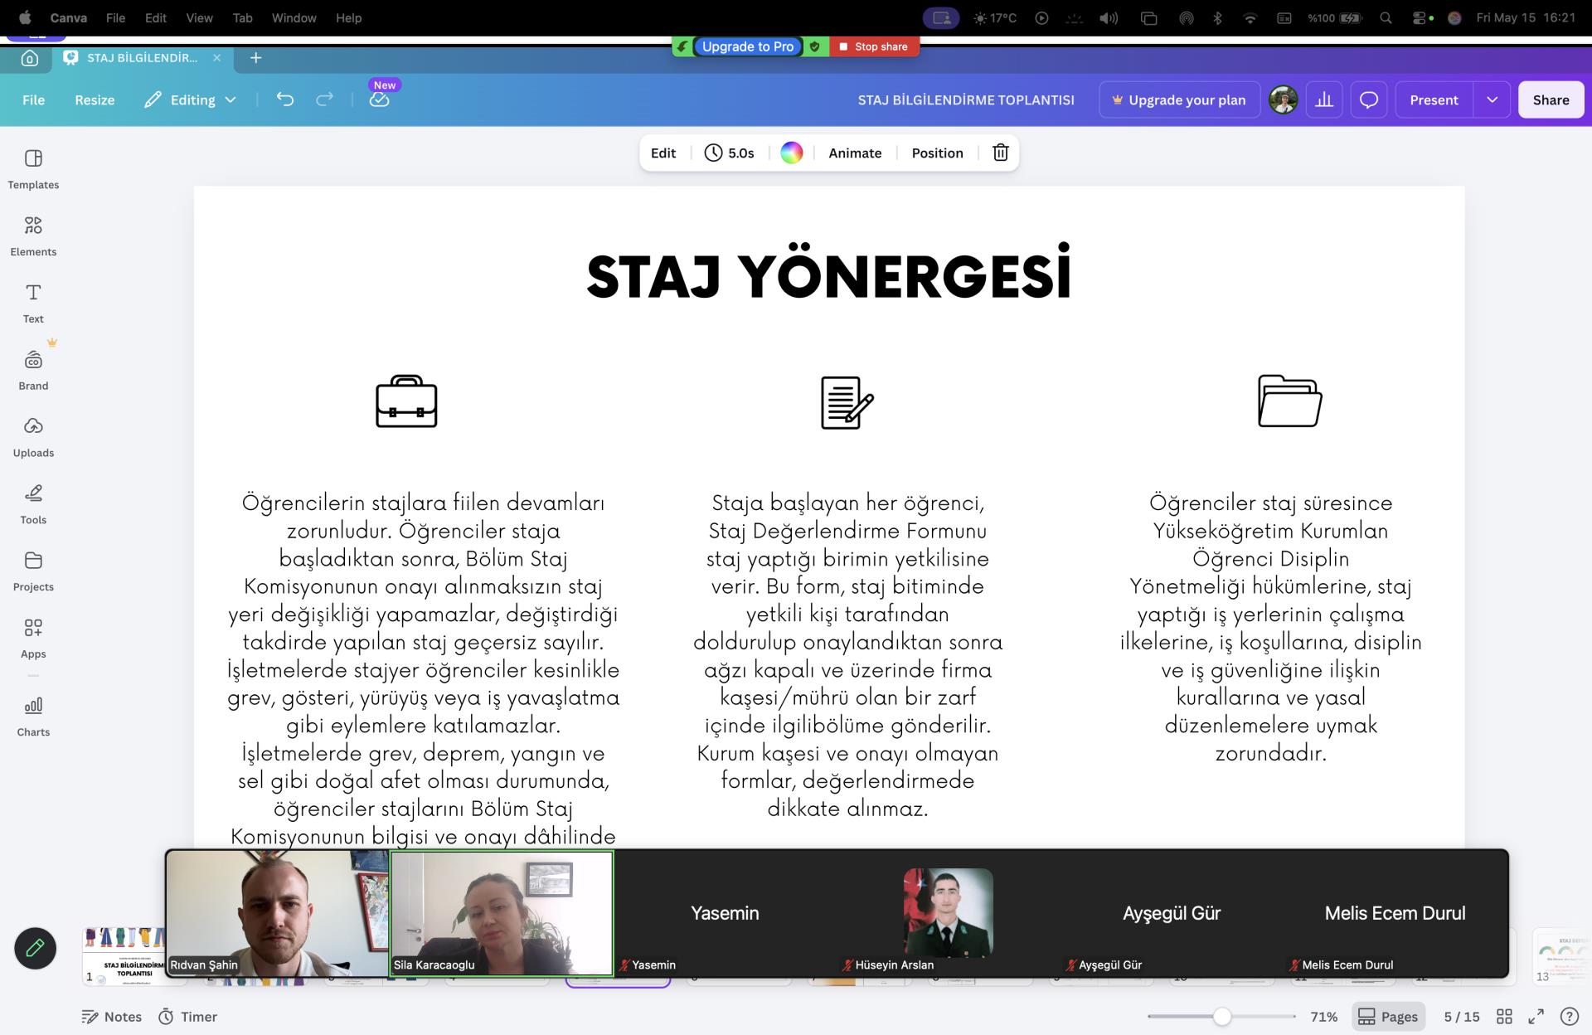Image resolution: width=1592 pixels, height=1035 pixels.
Task: Expand the Editing mode dropdown
Action: 190,100
